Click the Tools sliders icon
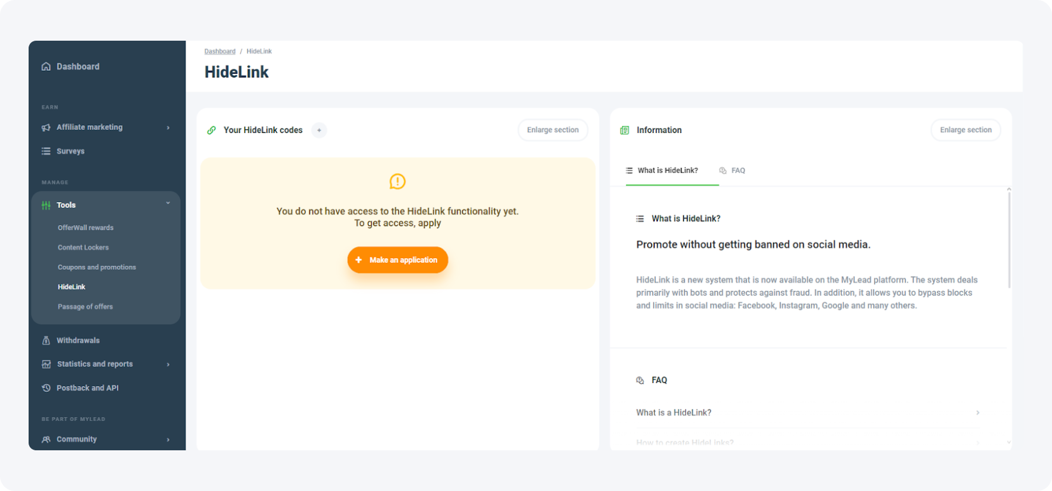Viewport: 1052px width, 491px height. click(46, 205)
